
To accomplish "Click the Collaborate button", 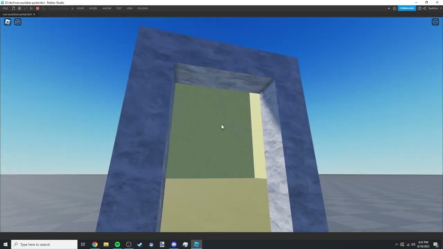I will (x=407, y=8).
